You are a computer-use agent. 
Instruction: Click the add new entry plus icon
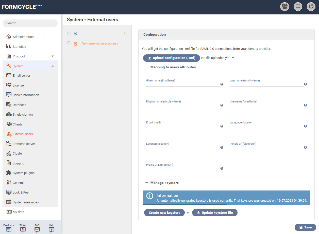pos(76,33)
